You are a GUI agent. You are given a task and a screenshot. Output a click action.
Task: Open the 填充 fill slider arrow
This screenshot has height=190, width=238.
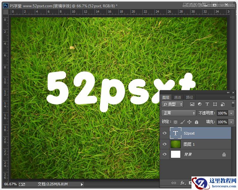pos(231,122)
